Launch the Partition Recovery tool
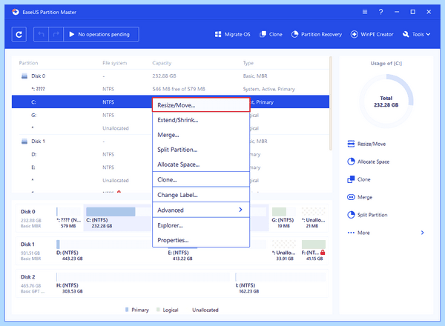Image resolution: width=445 pixels, height=326 pixels. coord(317,34)
